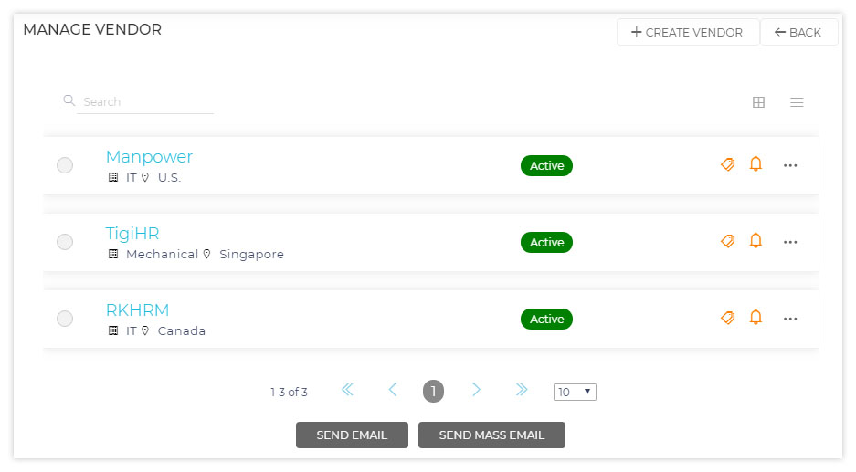Select the RKHRM vendor radio button
Viewport: 856px width, 472px height.
65,318
